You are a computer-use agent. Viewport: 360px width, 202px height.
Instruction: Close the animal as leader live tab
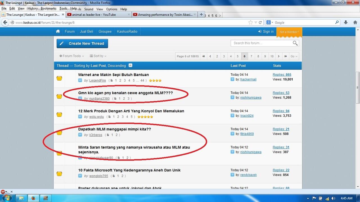(x=129, y=15)
